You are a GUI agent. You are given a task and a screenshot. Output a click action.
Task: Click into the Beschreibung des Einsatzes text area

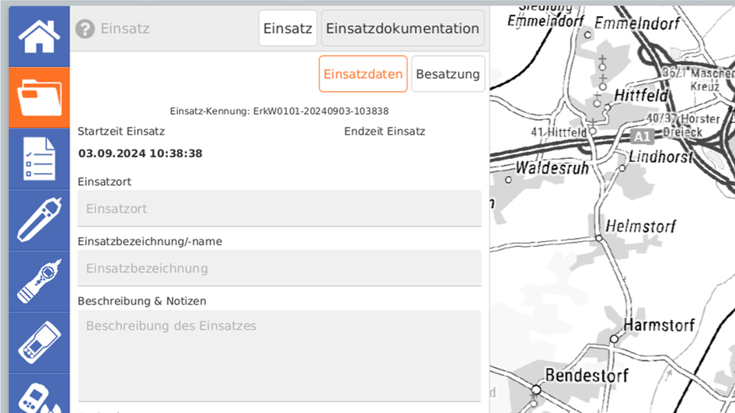tap(280, 356)
